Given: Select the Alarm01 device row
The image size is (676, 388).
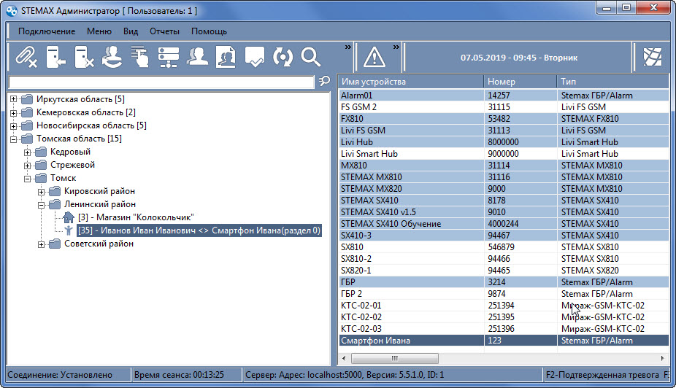Looking at the screenshot, I should point(504,95).
